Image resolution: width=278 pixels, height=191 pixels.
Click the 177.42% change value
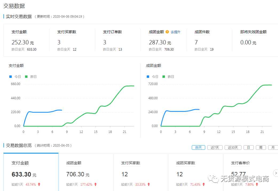point(86,185)
